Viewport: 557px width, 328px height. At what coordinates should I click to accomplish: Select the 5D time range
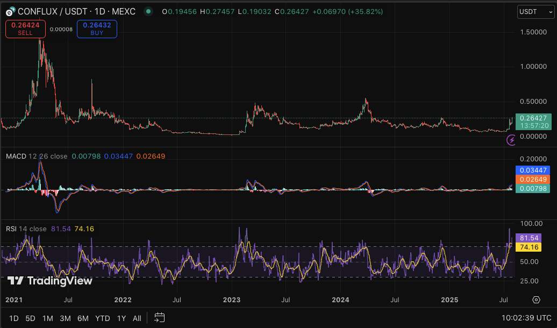(x=30, y=318)
